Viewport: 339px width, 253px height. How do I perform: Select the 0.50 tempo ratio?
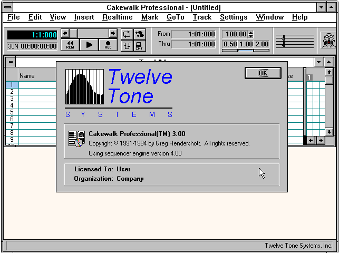point(230,44)
